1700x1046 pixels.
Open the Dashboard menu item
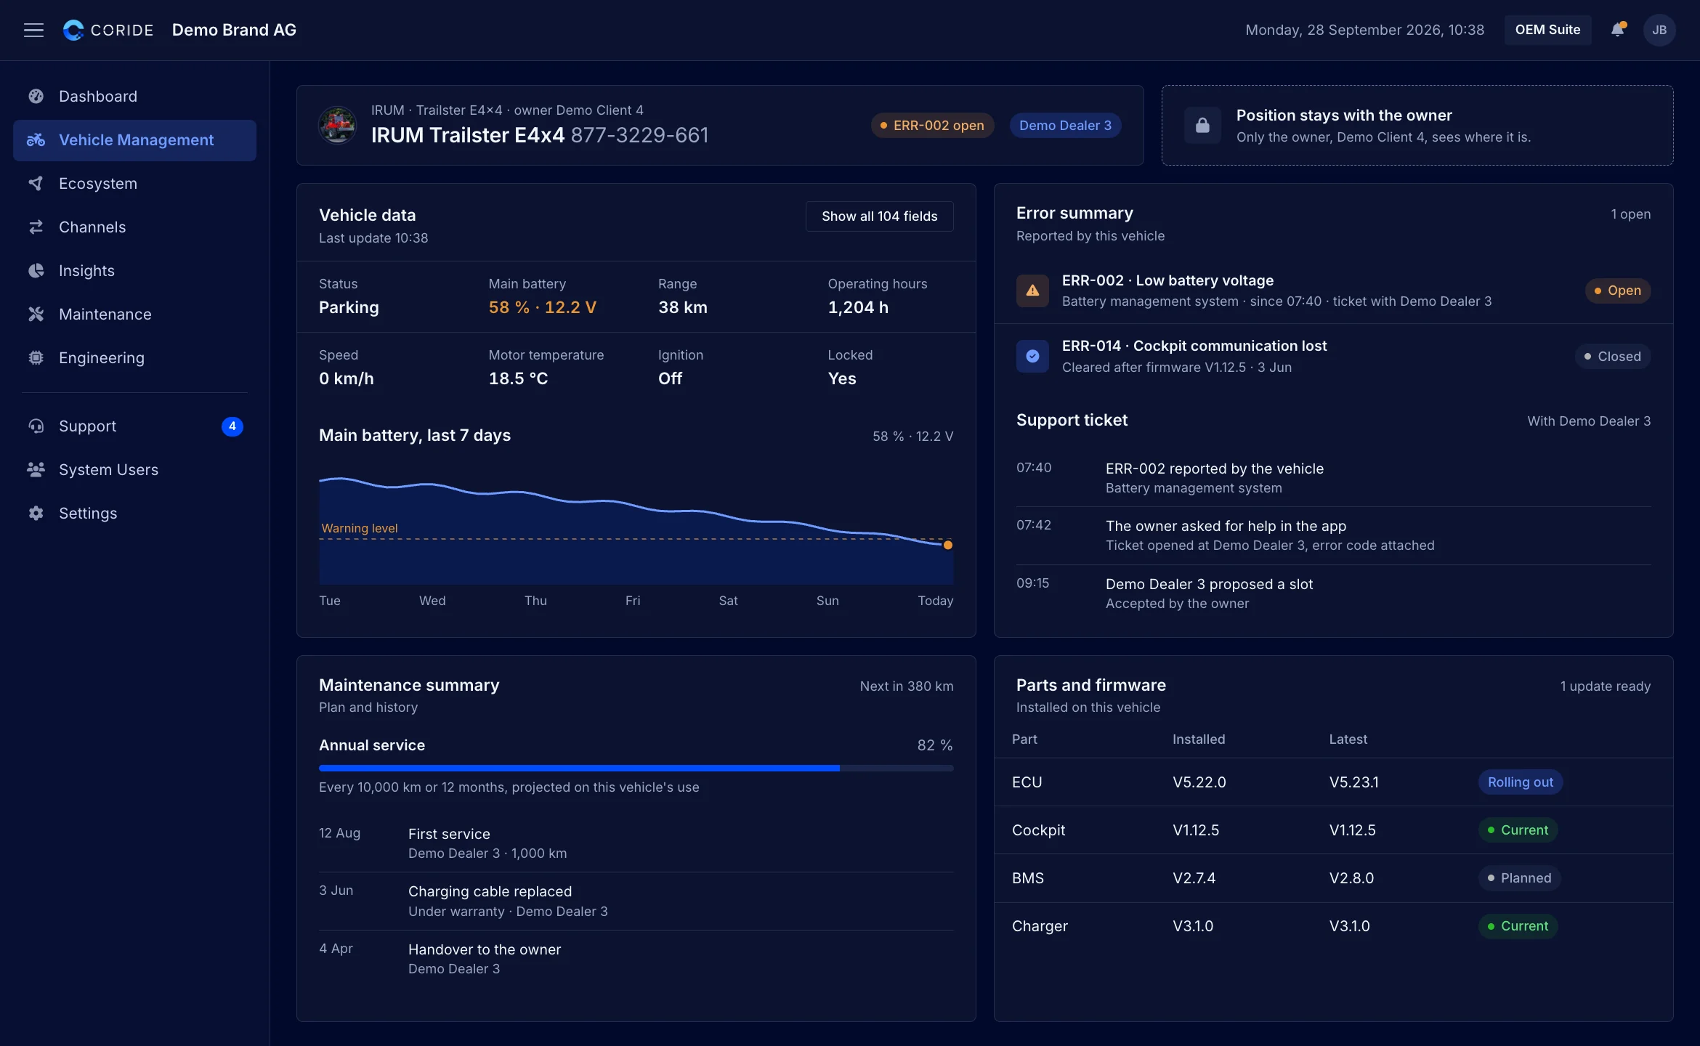pyautogui.click(x=134, y=96)
